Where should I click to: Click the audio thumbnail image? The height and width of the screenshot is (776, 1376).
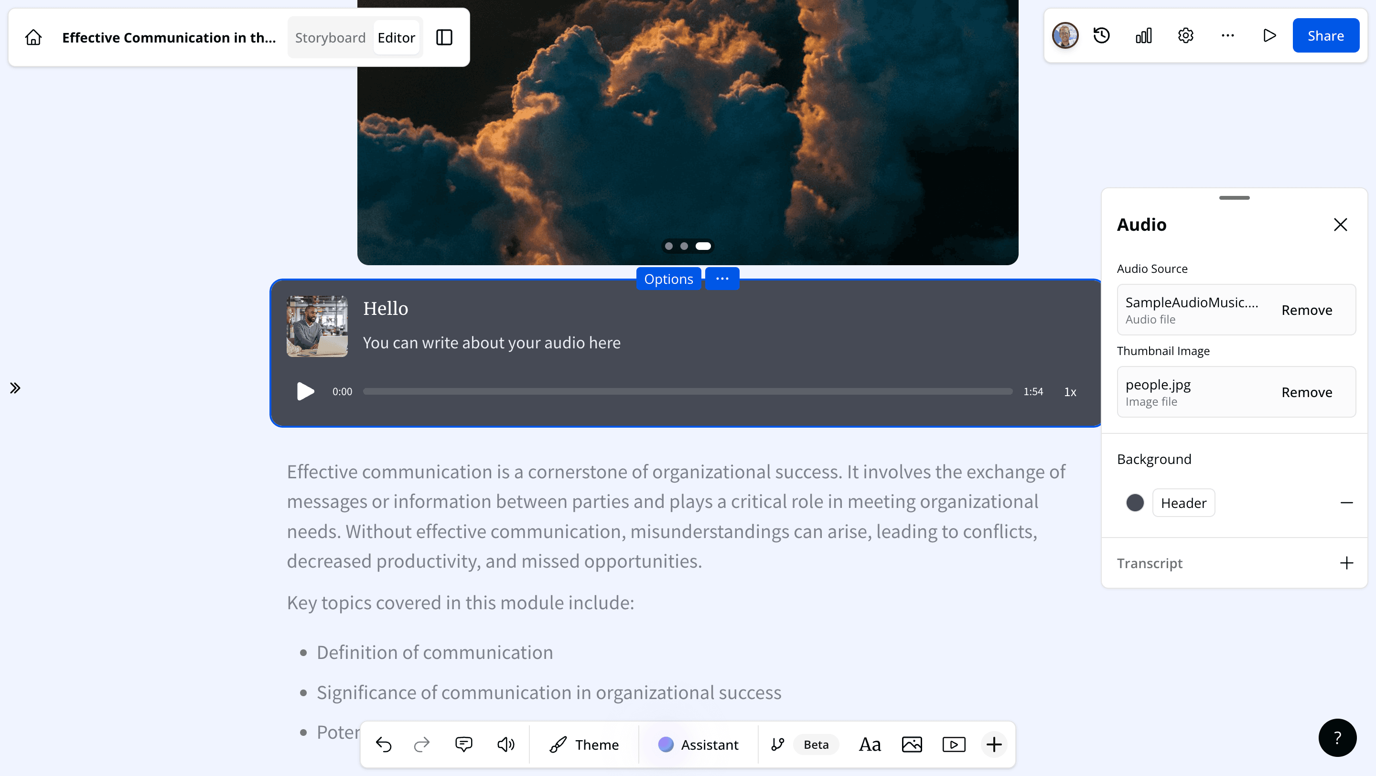click(317, 326)
